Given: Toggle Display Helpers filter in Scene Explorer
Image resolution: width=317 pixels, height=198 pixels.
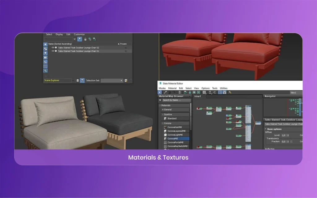Looking at the screenshot, I should pyautogui.click(x=46, y=62).
